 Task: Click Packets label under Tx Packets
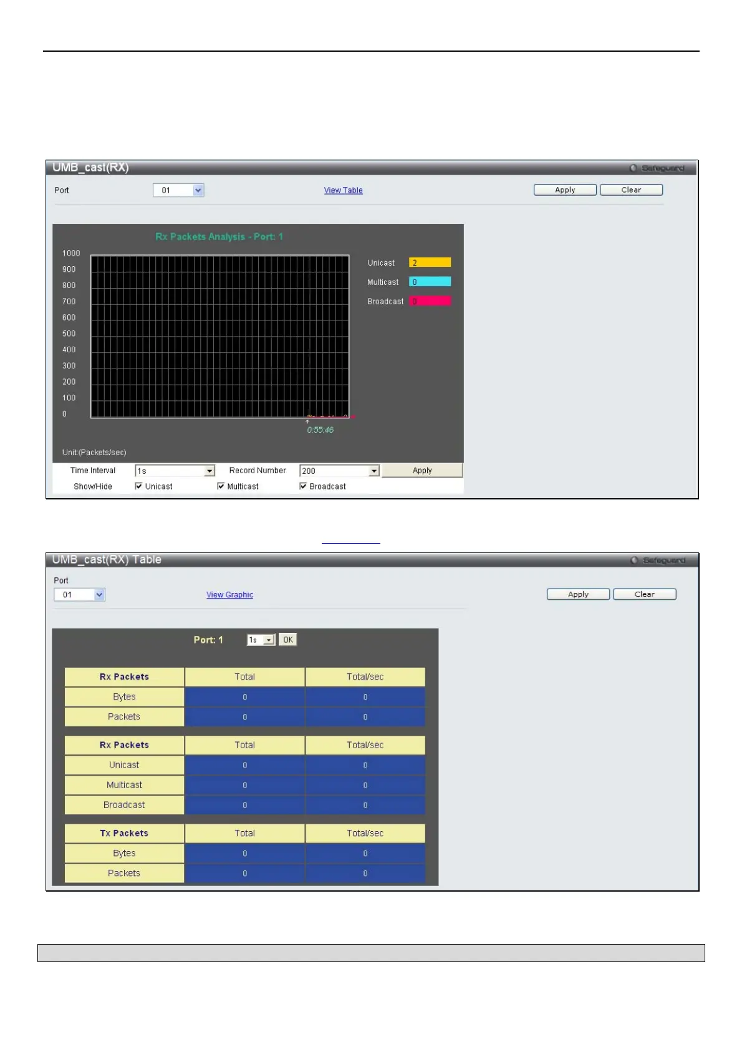click(x=124, y=874)
